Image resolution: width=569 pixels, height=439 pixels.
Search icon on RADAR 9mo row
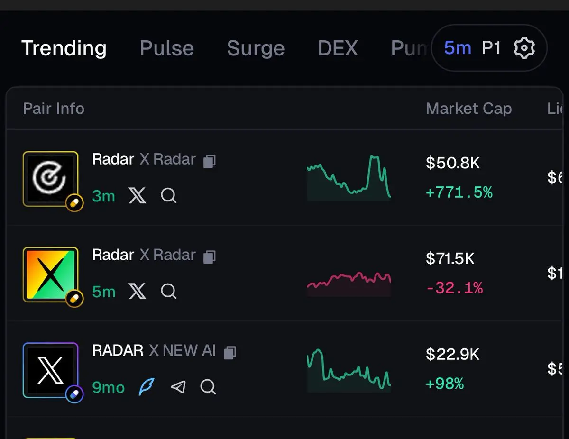208,387
